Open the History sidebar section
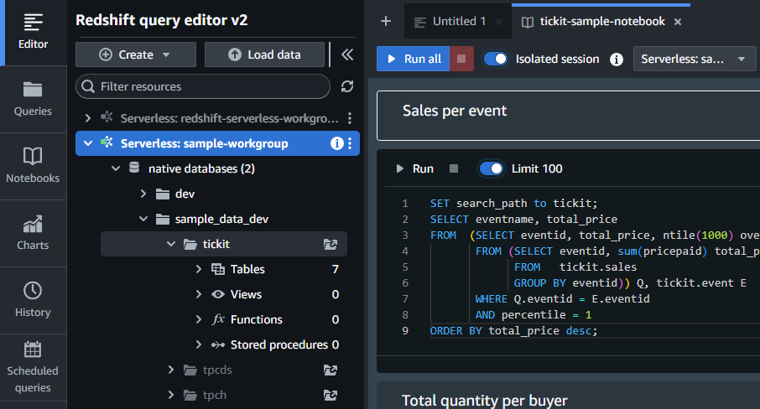The image size is (760, 409). click(33, 300)
